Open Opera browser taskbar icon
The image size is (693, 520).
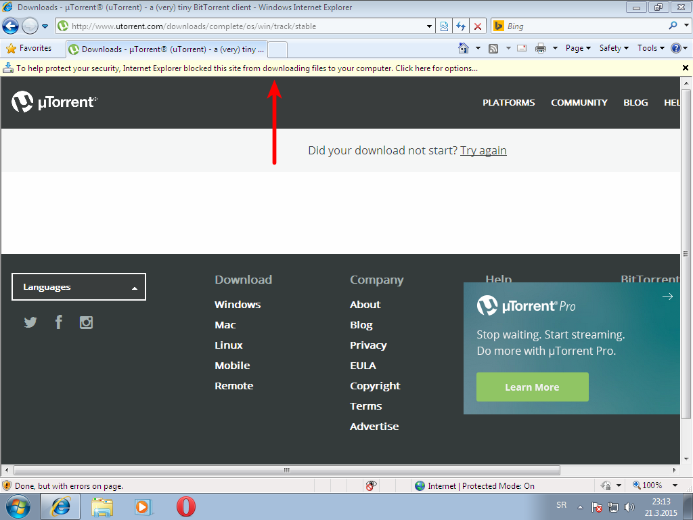(186, 506)
